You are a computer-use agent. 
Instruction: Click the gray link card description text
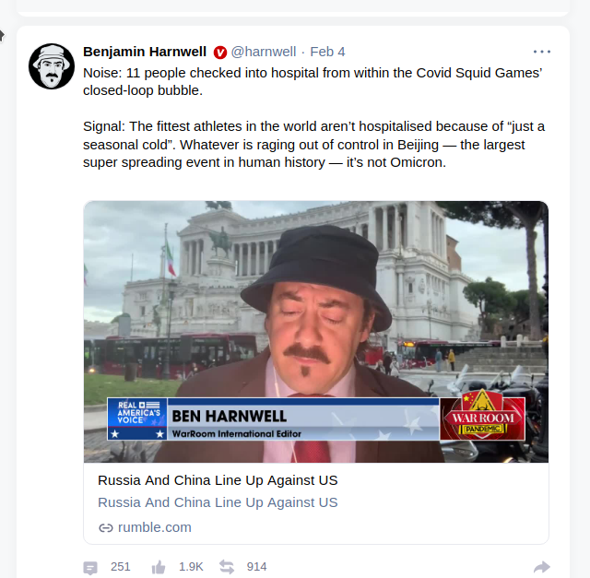click(218, 502)
